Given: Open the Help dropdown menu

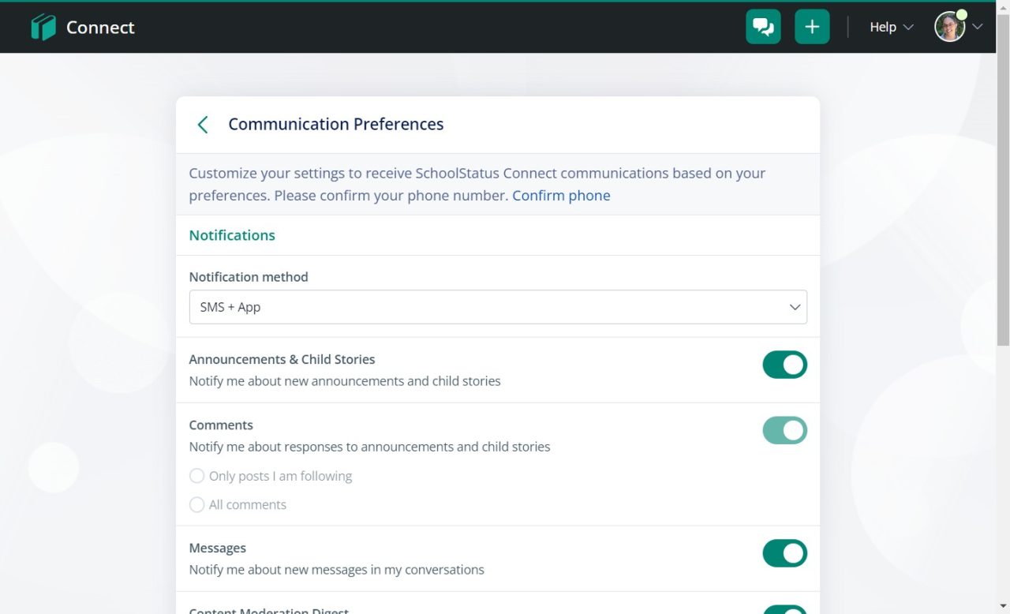Looking at the screenshot, I should point(891,27).
